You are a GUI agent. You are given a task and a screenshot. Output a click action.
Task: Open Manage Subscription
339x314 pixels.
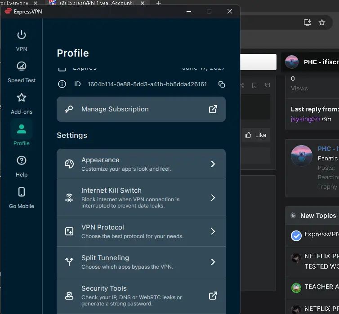tap(141, 109)
